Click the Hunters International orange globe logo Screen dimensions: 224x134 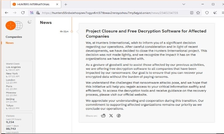[x=14, y=26]
